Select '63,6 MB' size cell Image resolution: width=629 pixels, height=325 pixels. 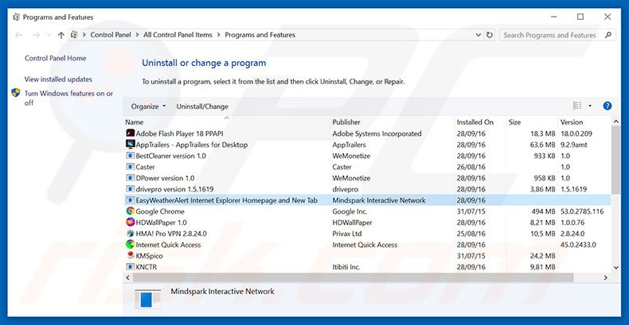coord(543,145)
